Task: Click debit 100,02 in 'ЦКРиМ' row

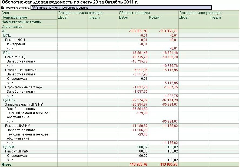Action: (x=142, y=147)
